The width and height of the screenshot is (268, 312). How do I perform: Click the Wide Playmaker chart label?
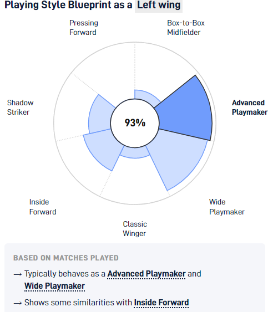click(226, 207)
